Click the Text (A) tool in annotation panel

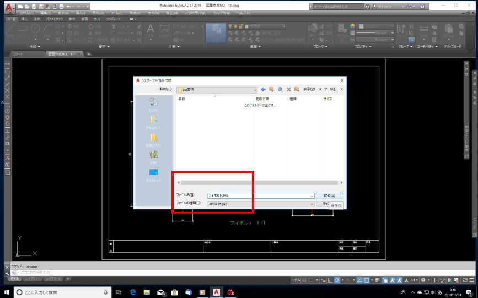pos(151,31)
